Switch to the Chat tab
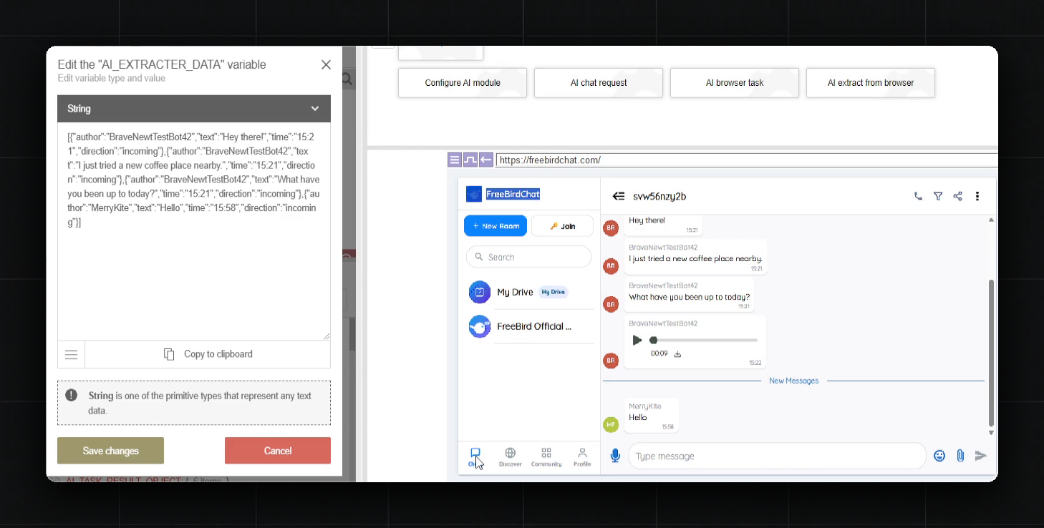This screenshot has height=528, width=1044. pos(475,457)
